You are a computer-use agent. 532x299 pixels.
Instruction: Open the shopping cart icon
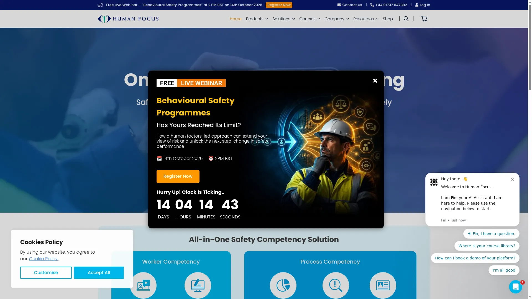click(x=424, y=19)
